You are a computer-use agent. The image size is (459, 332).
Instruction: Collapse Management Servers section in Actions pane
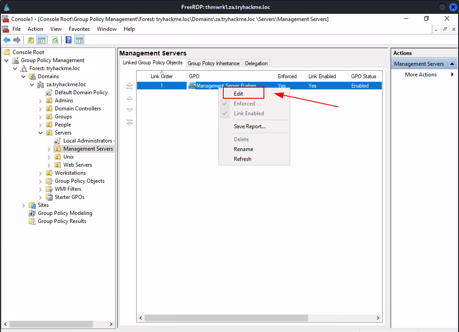[452, 64]
